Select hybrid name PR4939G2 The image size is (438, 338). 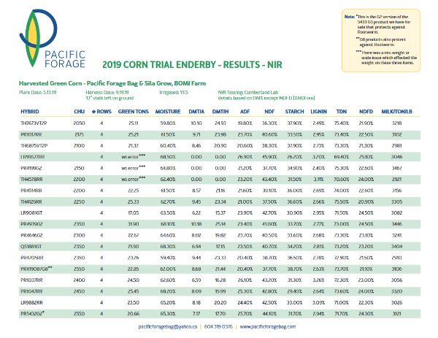click(31, 224)
